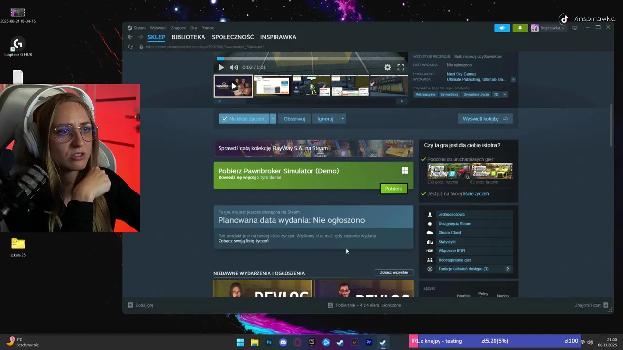This screenshot has height=350, width=623.
Task: Expand more tags with the plus button
Action: pos(505,94)
